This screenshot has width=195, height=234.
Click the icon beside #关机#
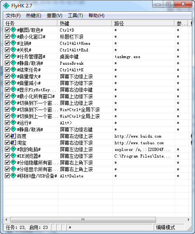[13, 50]
